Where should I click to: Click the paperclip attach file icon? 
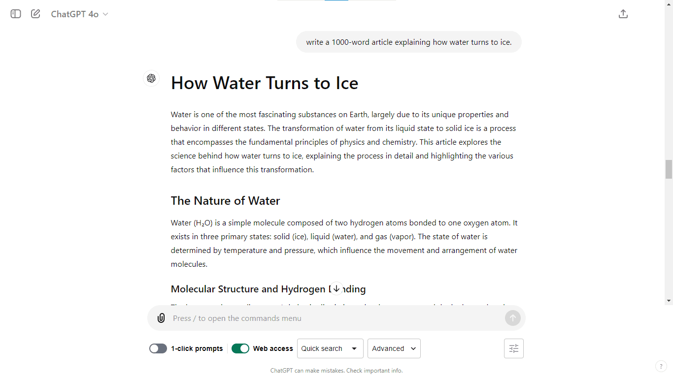161,318
